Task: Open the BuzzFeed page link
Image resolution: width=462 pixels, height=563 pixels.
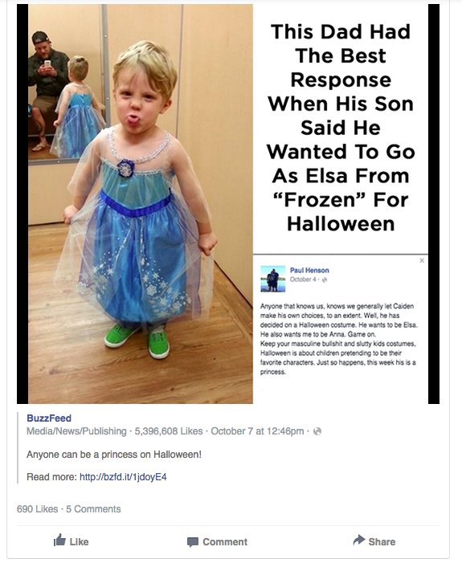Action: coord(49,418)
